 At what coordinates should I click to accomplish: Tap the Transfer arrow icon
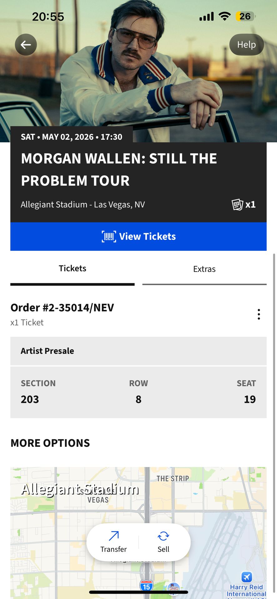pyautogui.click(x=114, y=536)
